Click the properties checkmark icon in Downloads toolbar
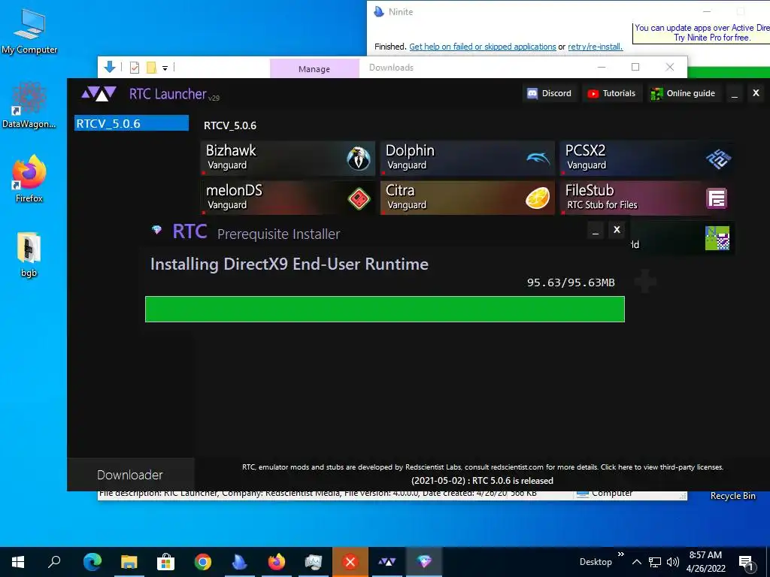The height and width of the screenshot is (577, 770). 134,68
